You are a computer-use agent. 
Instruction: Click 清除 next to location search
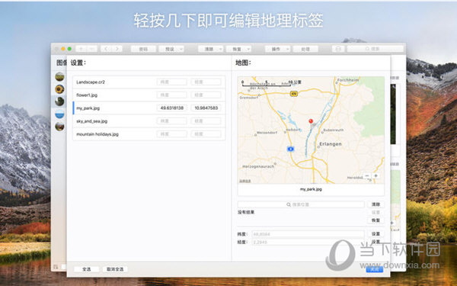(376, 204)
